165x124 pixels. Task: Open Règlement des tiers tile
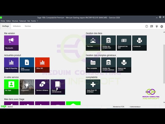coord(124,43)
